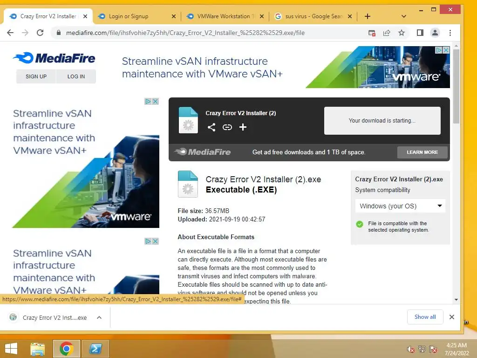Click AdChoices icon on lower sidebar ad
The width and height of the screenshot is (477, 358).
148,241
